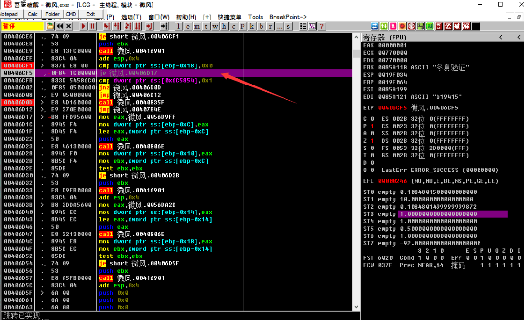Expand the BreakPoint-> menu
This screenshot has width=524, height=320.
coord(288,17)
